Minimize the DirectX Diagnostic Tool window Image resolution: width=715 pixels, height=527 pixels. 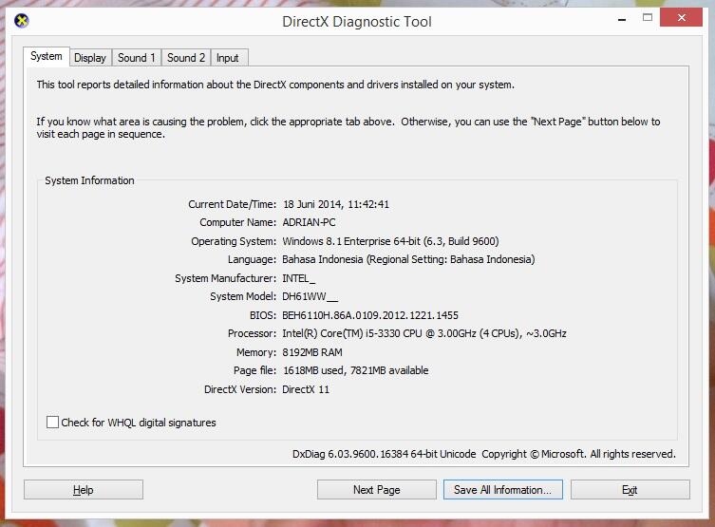622,18
